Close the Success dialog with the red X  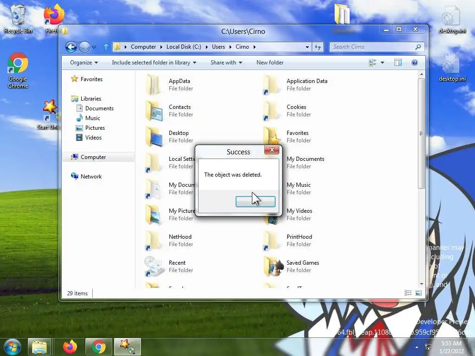click(272, 150)
